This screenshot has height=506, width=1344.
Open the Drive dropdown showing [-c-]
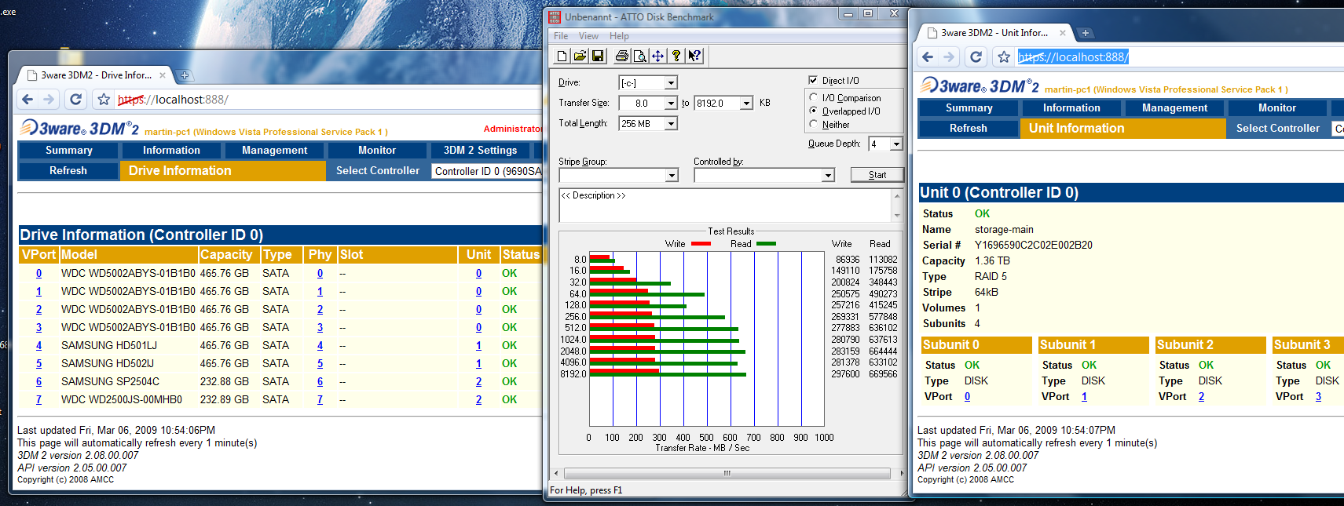[671, 82]
